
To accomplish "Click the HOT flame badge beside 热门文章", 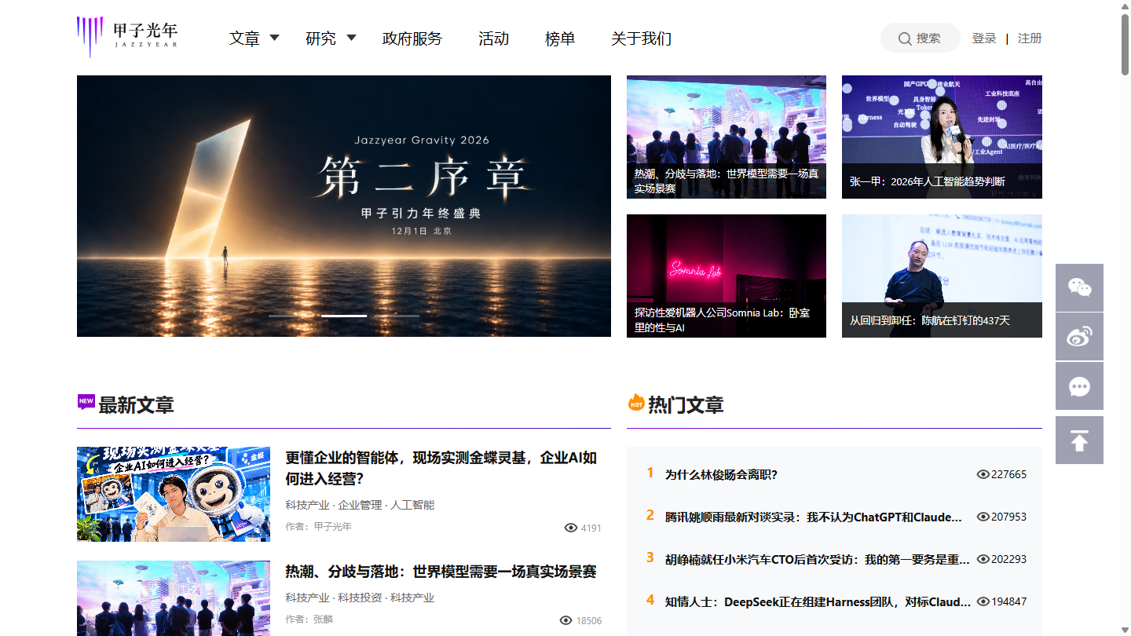I will click(636, 403).
